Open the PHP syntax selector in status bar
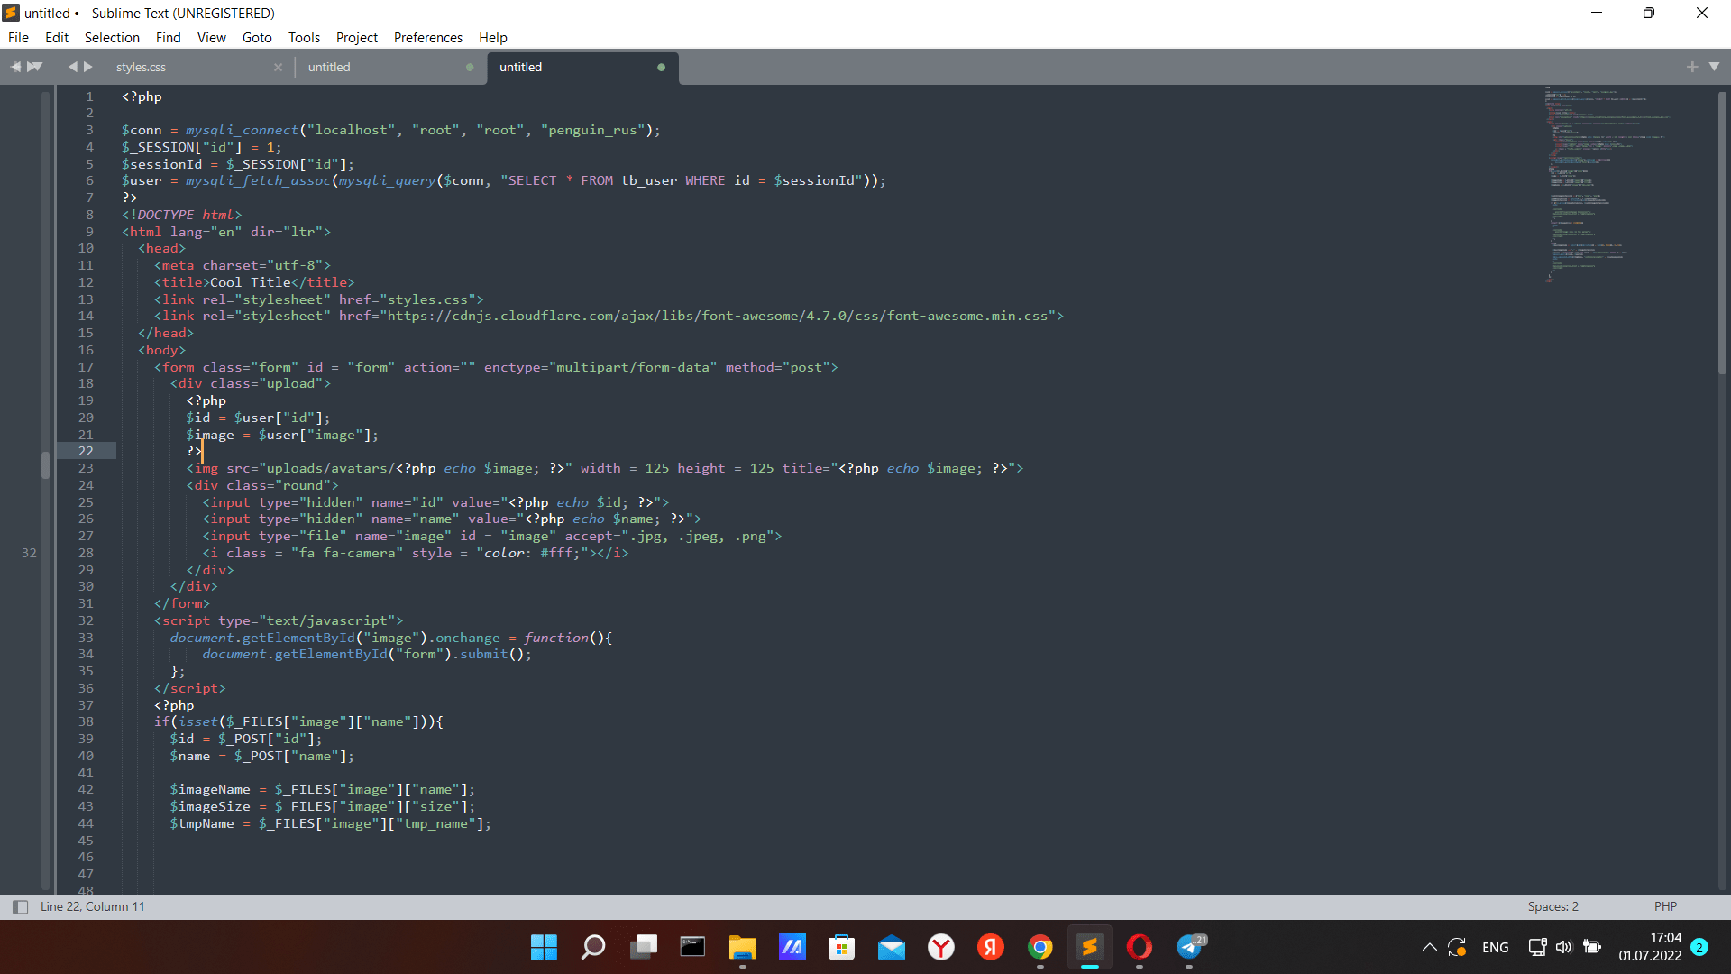Viewport: 1731px width, 974px height. pos(1665,906)
